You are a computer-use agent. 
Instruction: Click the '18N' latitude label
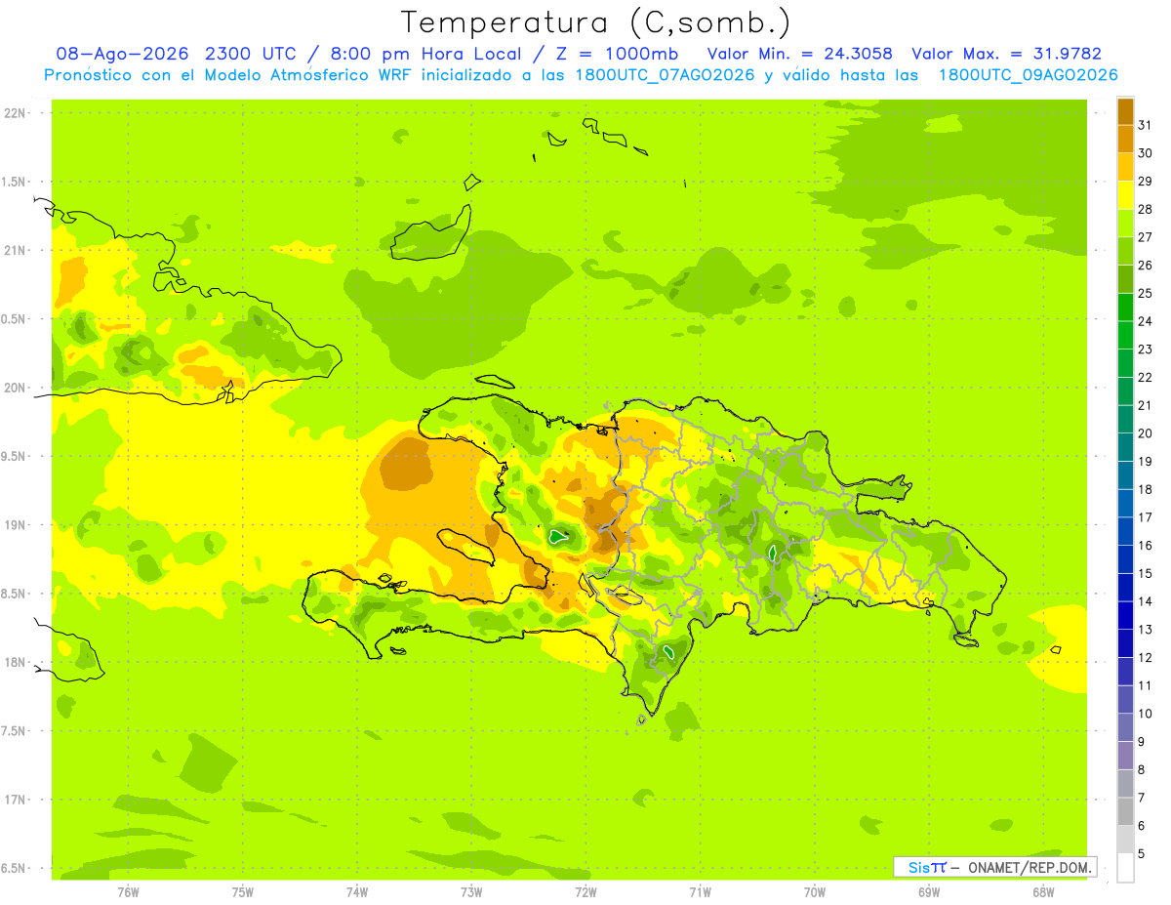pyautogui.click(x=15, y=663)
